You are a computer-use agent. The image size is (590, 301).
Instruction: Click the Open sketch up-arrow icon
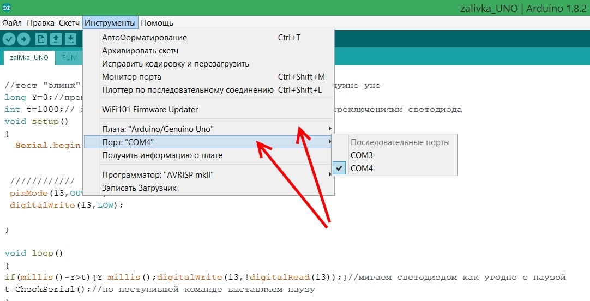click(x=56, y=39)
